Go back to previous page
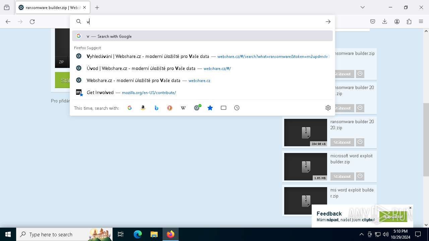Screen dimensions: 429x241 coord(8,21)
